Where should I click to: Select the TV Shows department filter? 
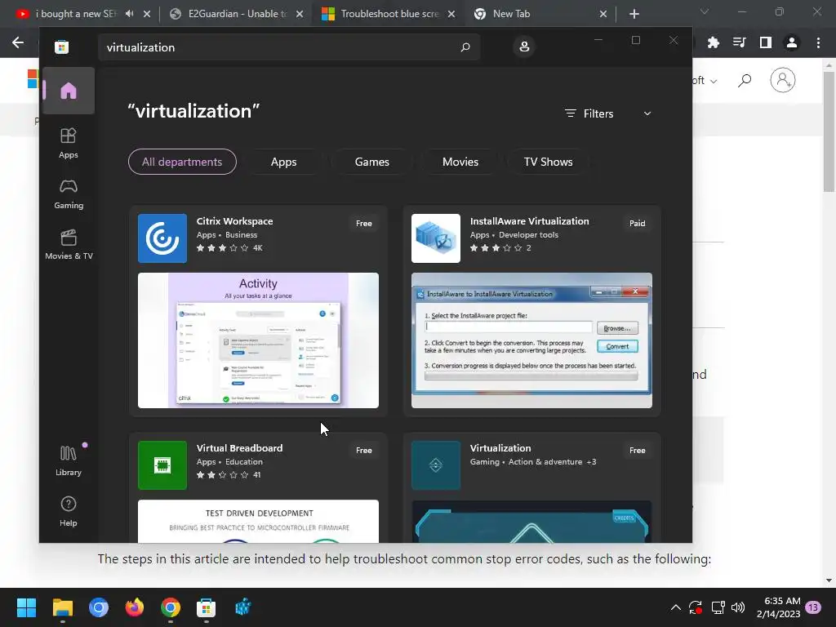pos(548,162)
